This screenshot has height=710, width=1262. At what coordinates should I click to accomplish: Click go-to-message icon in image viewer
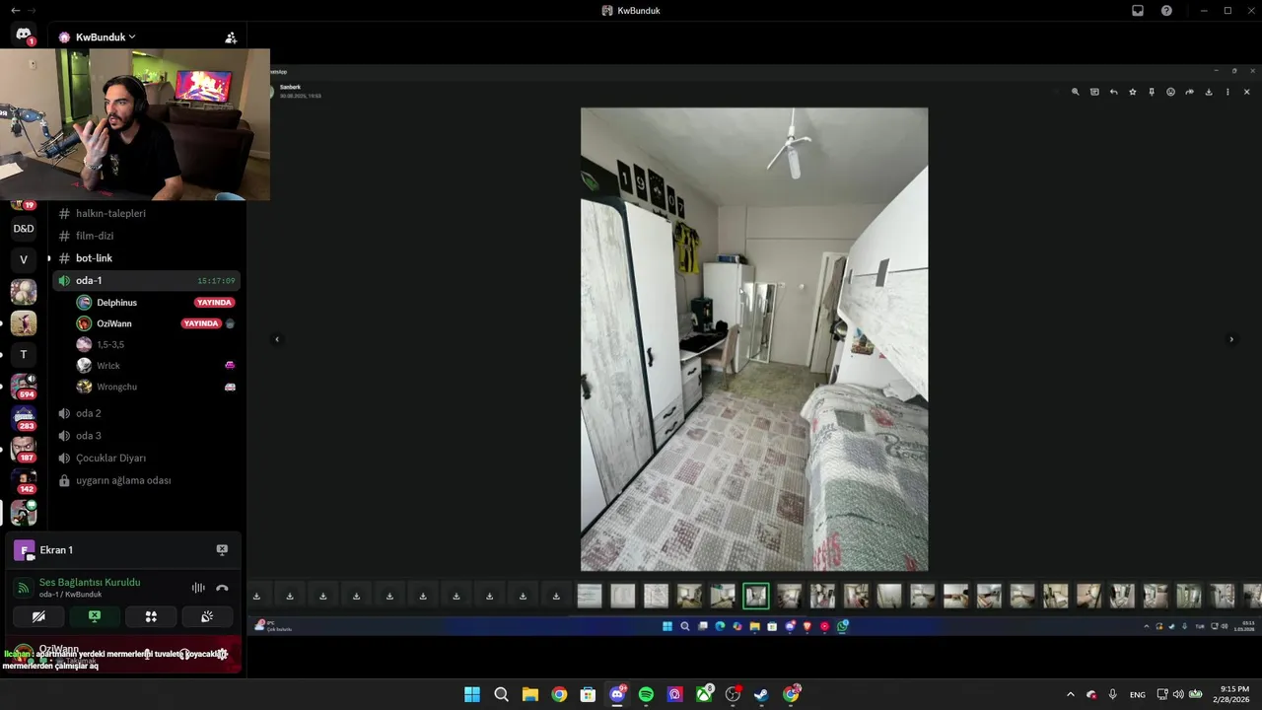1094,92
